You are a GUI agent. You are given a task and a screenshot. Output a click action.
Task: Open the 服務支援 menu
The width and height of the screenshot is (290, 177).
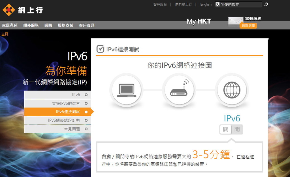point(66,25)
